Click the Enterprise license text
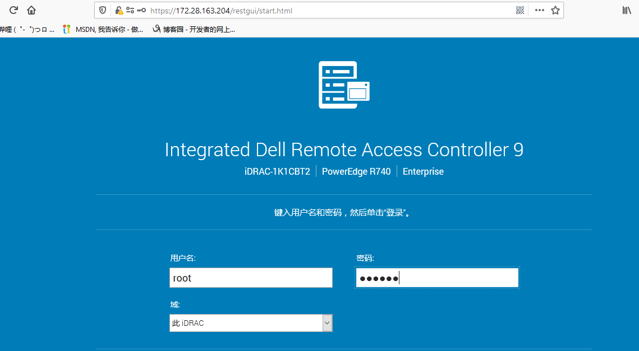The width and height of the screenshot is (639, 351). (423, 172)
